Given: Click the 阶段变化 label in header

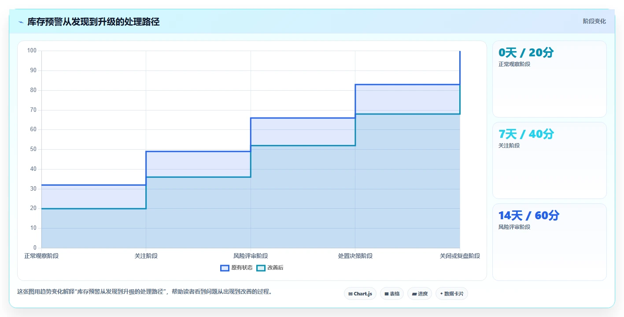Looking at the screenshot, I should tap(594, 21).
